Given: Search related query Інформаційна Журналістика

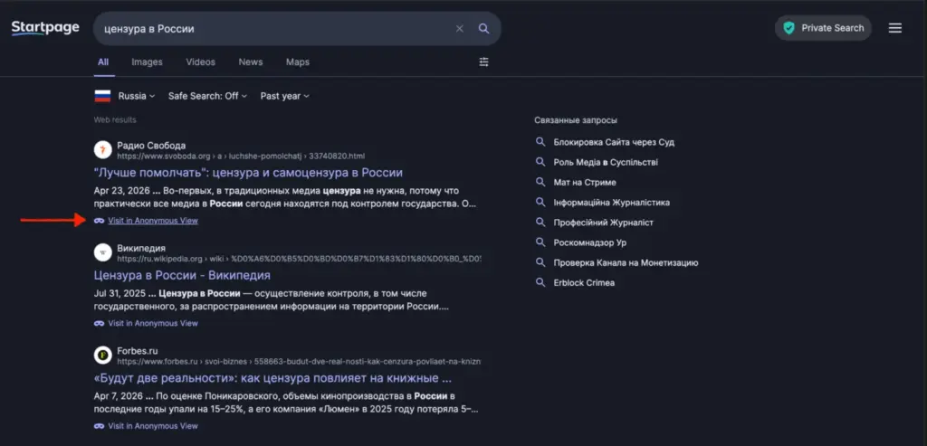Looking at the screenshot, I should click(611, 203).
